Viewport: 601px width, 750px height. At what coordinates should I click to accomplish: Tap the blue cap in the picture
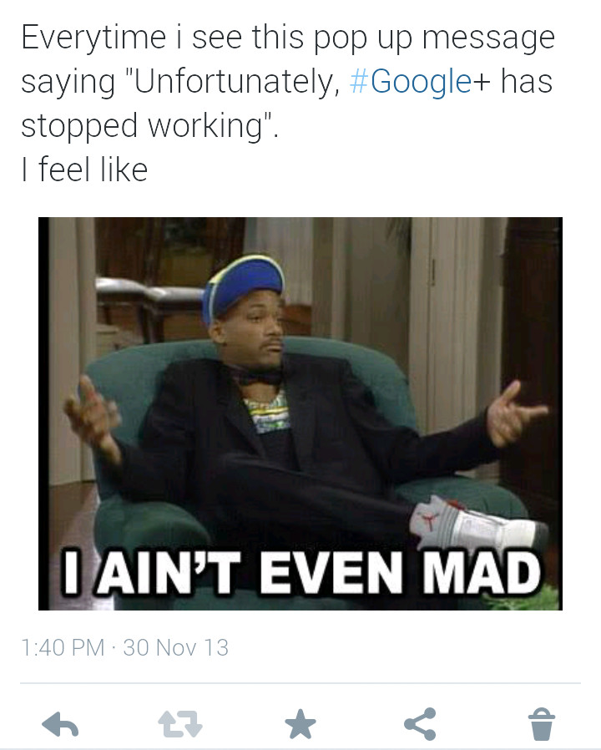click(243, 287)
